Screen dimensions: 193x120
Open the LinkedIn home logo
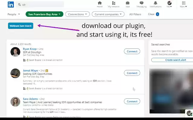point(11,4)
